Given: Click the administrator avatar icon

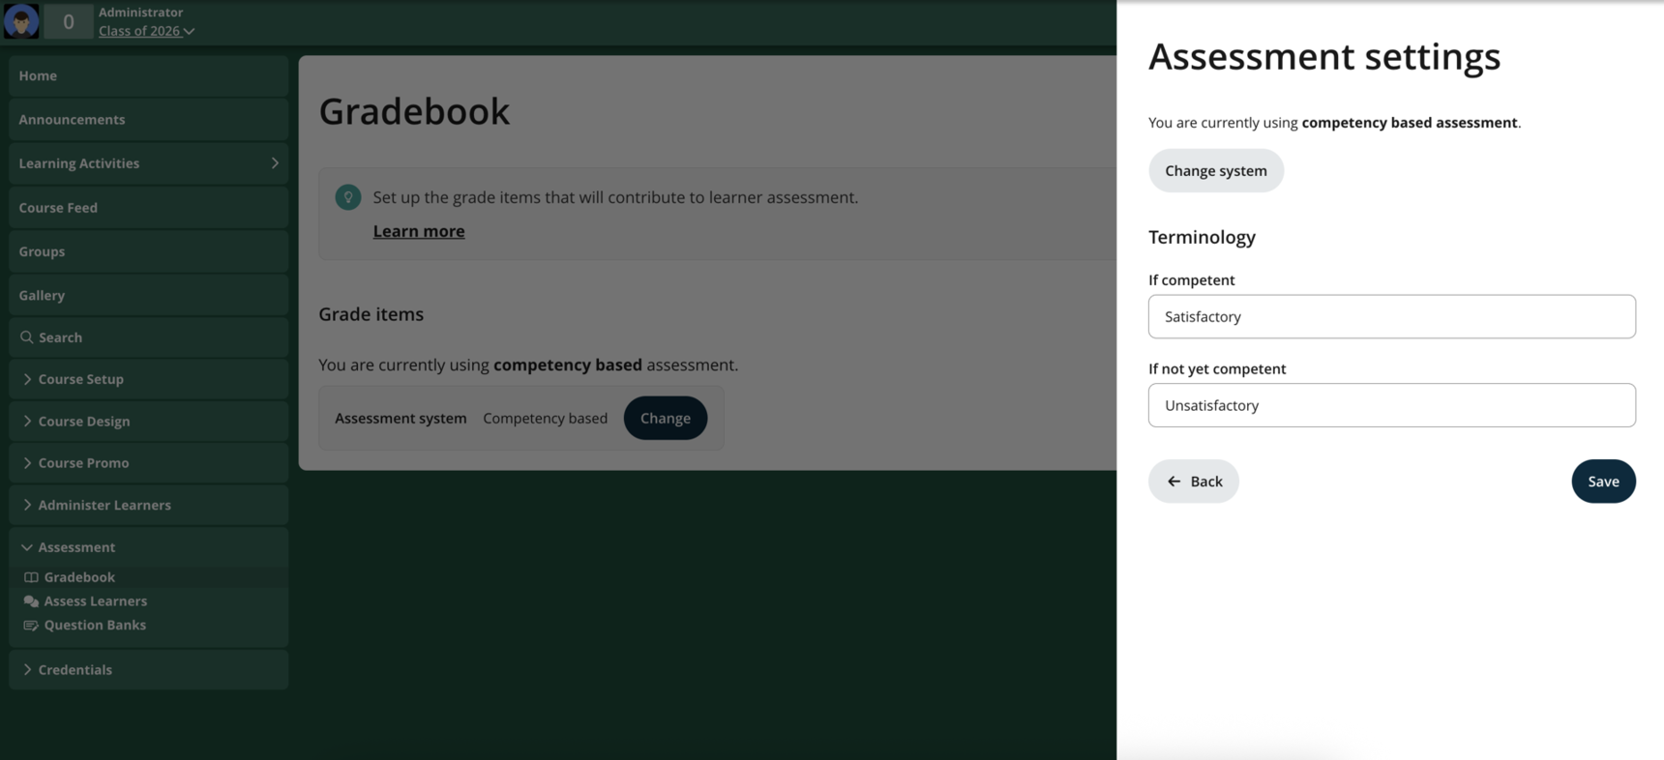Looking at the screenshot, I should click(x=21, y=21).
